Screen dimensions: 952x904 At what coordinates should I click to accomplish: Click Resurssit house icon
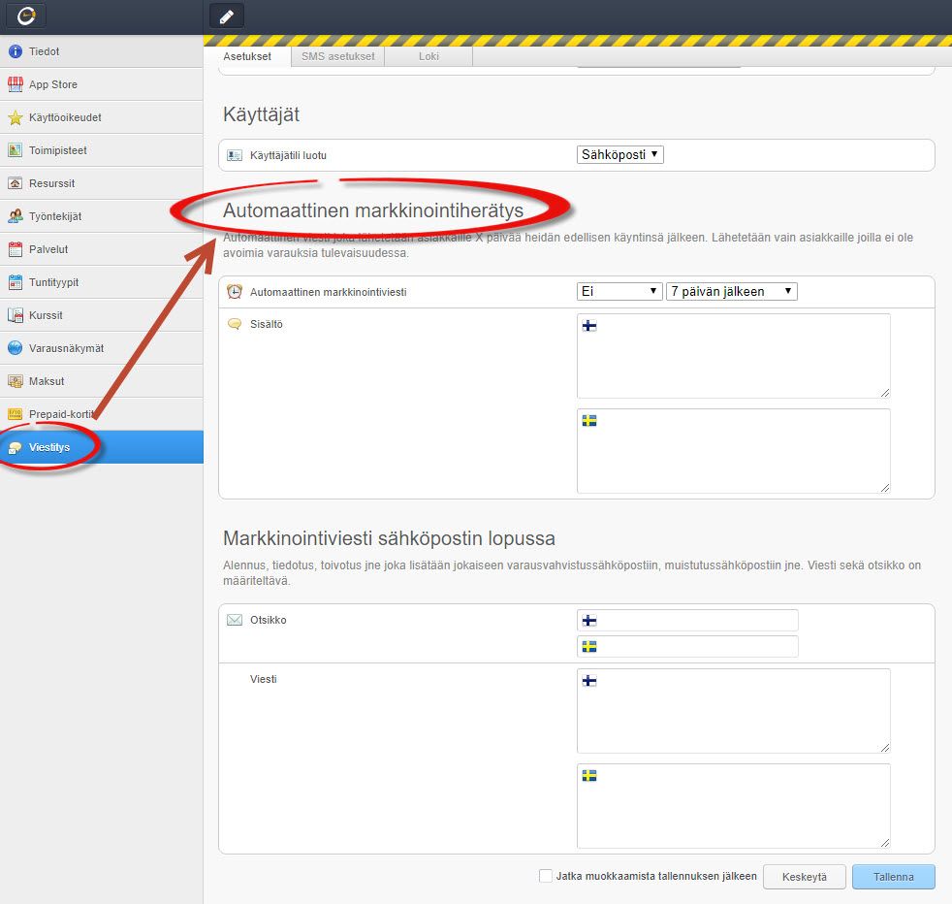click(x=16, y=183)
